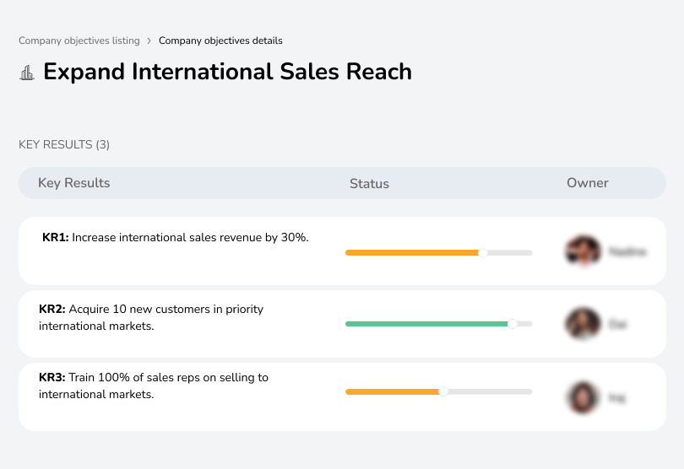Click the KR3 owner avatar
This screenshot has height=469, width=684.
click(x=583, y=397)
